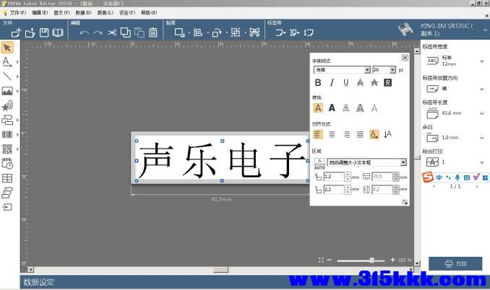
Task: Close the font style floating panel
Action: (x=405, y=58)
